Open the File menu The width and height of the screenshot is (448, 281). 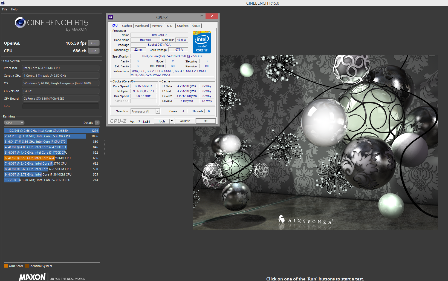[x=5, y=9]
